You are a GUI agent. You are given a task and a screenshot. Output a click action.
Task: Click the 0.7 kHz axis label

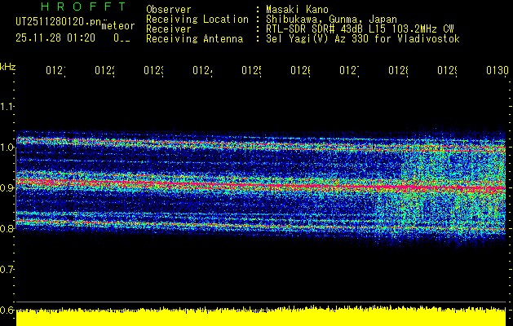point(7,270)
